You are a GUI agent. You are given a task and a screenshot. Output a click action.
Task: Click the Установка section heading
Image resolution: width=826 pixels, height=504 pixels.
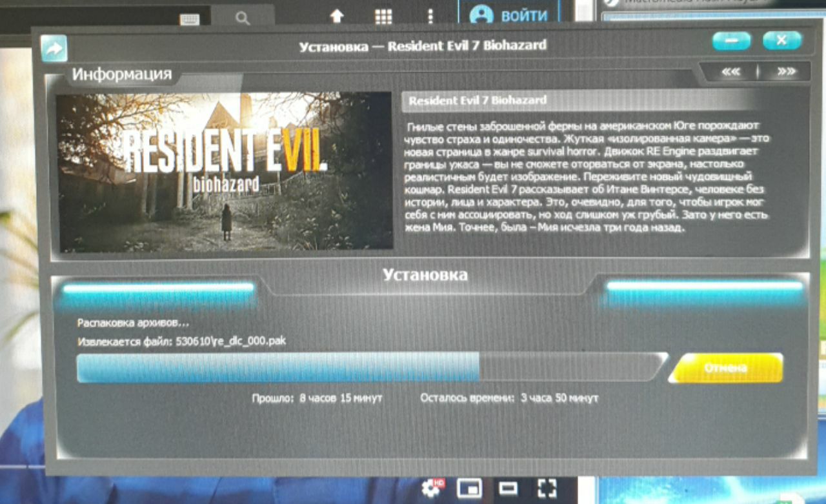coord(425,275)
